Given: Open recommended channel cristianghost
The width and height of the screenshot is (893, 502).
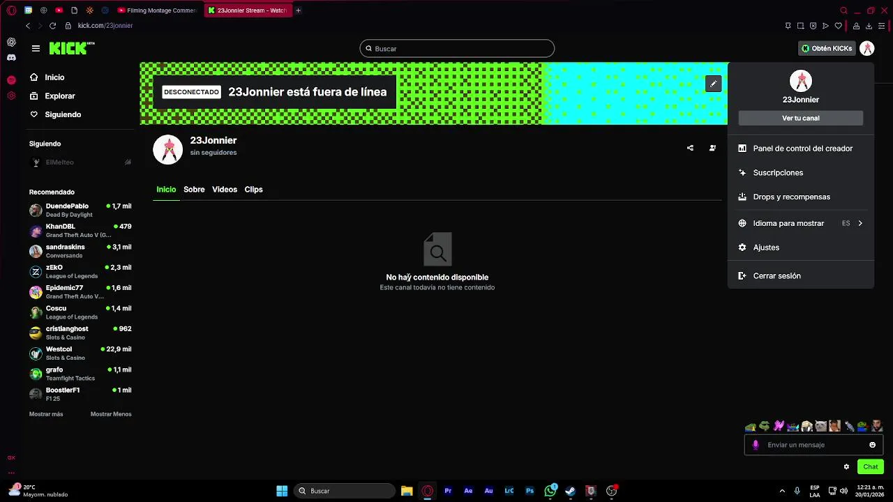Looking at the screenshot, I should tap(80, 333).
